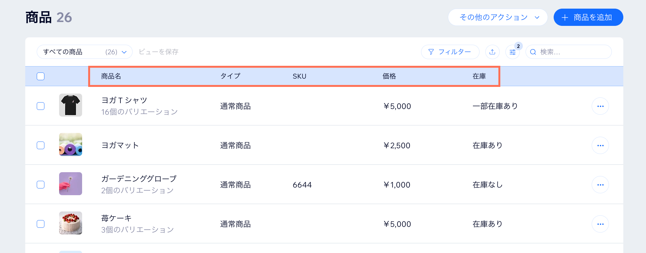Sort by 価格 column header
Screen dimensions: 646x253
click(x=389, y=76)
